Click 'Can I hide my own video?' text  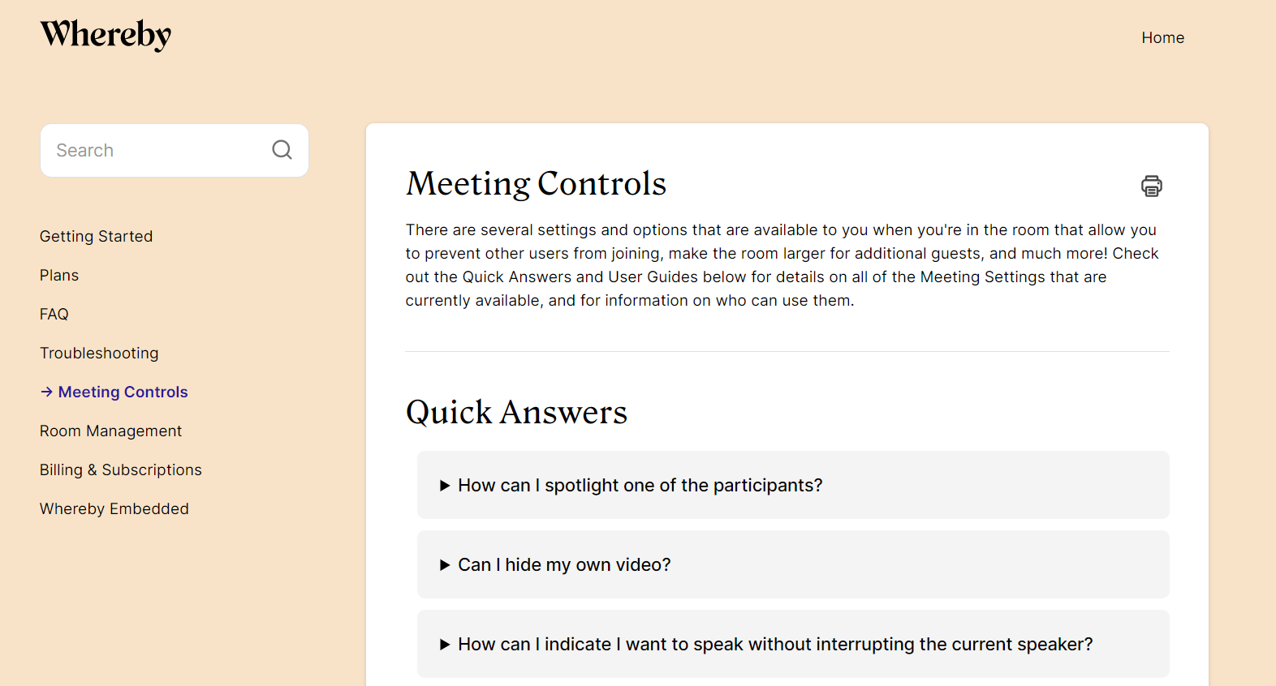564,564
